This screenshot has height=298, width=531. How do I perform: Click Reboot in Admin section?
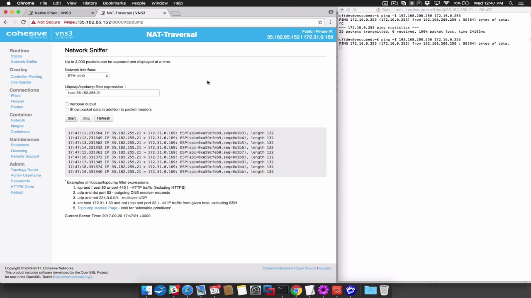click(x=17, y=192)
